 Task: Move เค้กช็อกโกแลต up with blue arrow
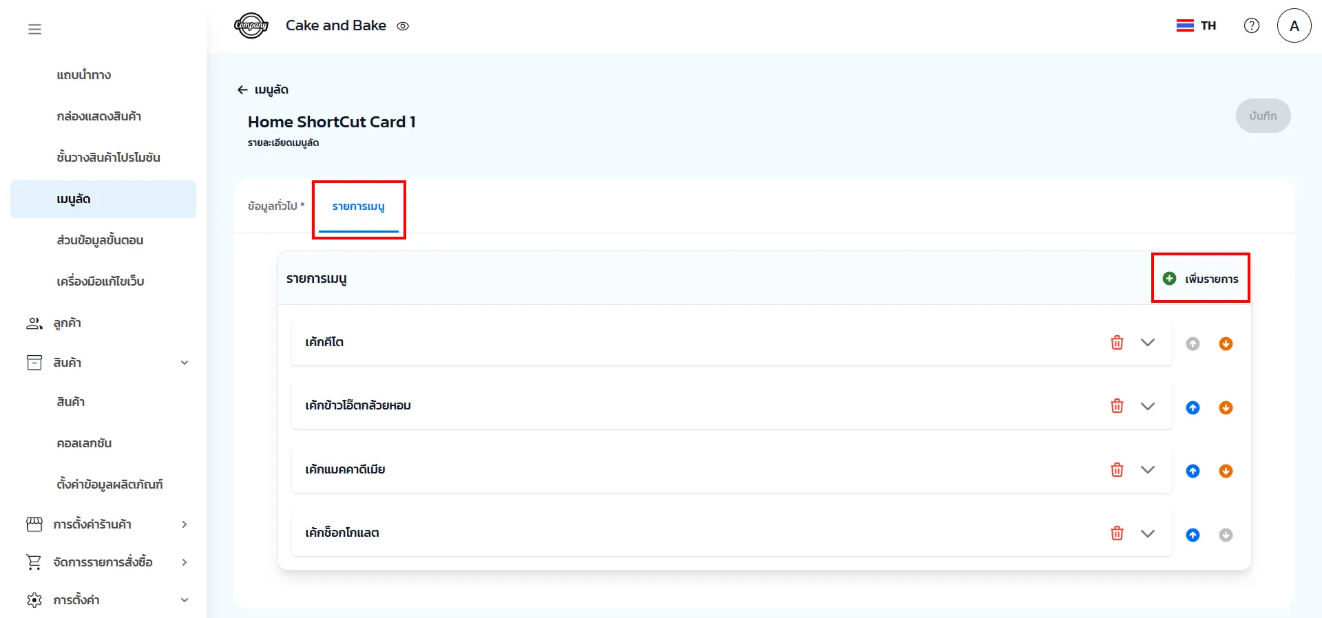pos(1193,535)
